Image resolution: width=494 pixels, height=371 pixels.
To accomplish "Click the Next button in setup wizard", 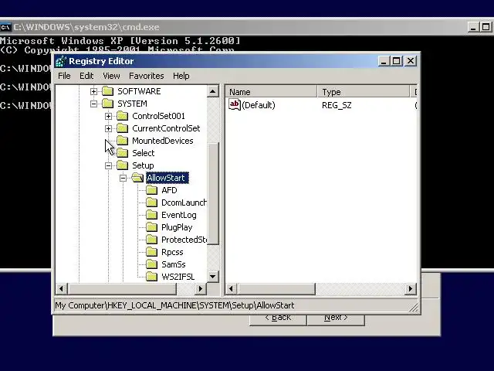I will pos(336,319).
